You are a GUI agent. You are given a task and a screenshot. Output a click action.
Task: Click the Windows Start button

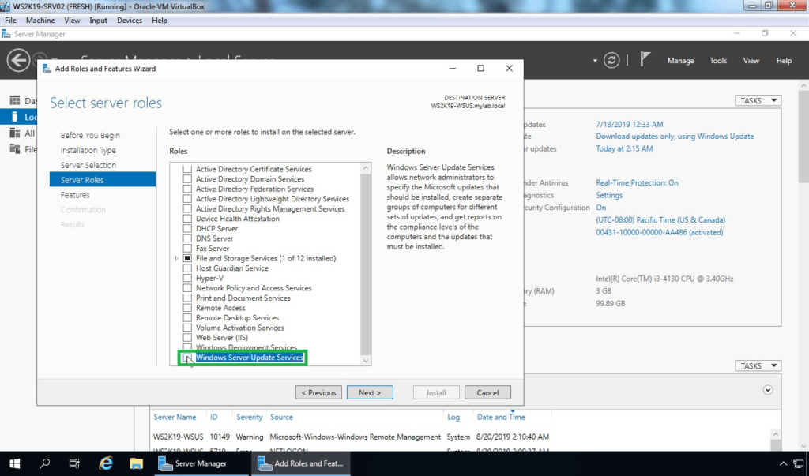click(14, 463)
